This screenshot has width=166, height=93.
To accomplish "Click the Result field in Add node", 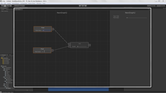I will click(x=82, y=47).
